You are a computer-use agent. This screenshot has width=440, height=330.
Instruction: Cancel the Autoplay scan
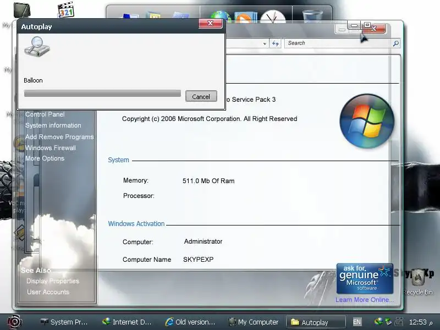(x=201, y=96)
